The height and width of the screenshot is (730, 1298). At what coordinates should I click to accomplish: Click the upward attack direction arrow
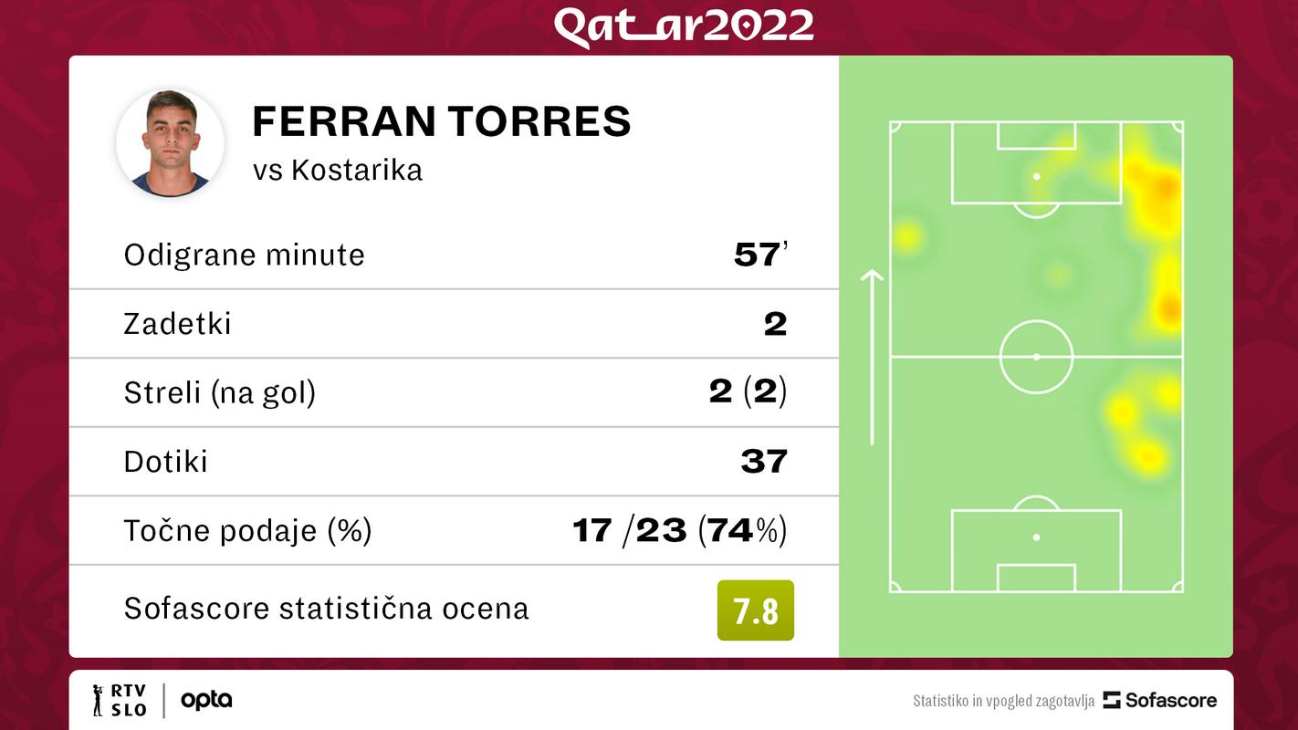coord(873,357)
